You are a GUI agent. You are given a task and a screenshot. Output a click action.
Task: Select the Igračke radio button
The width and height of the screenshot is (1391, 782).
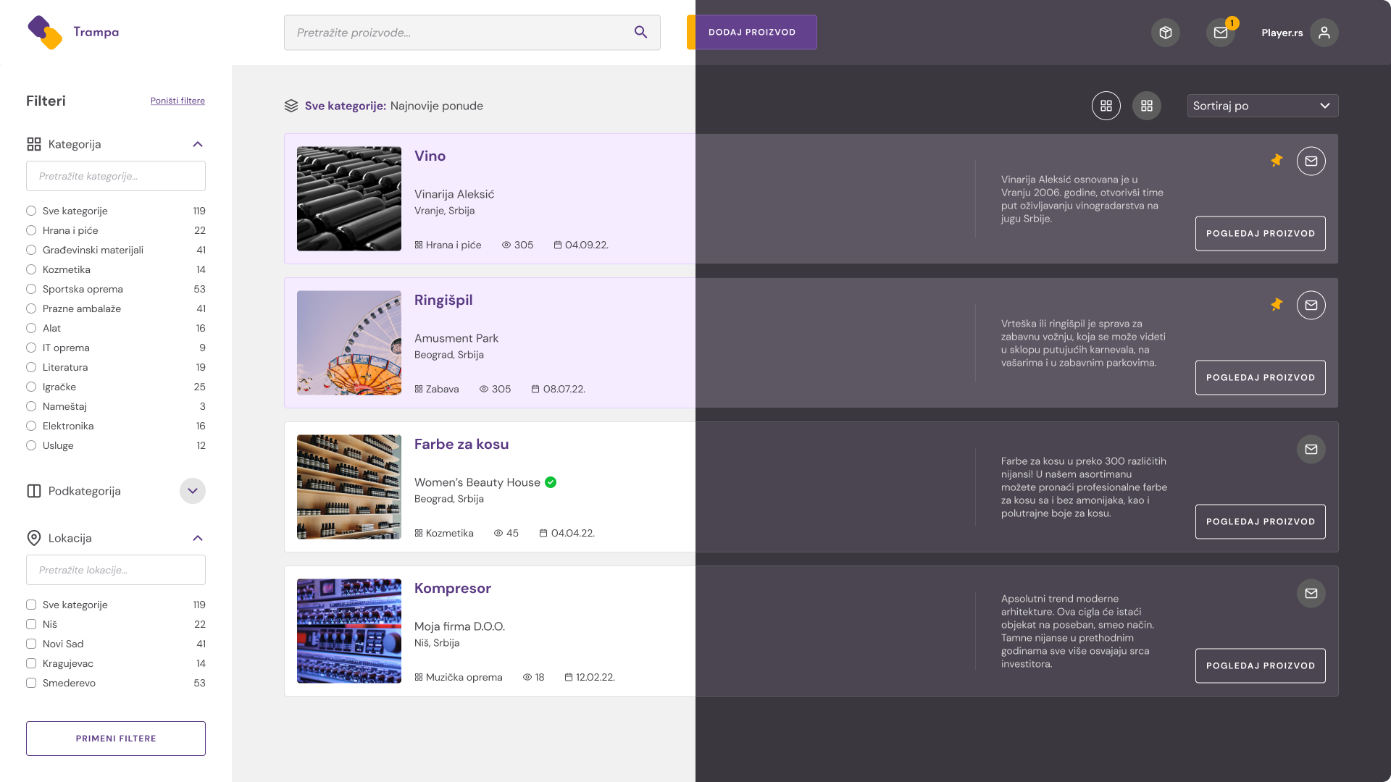[31, 387]
